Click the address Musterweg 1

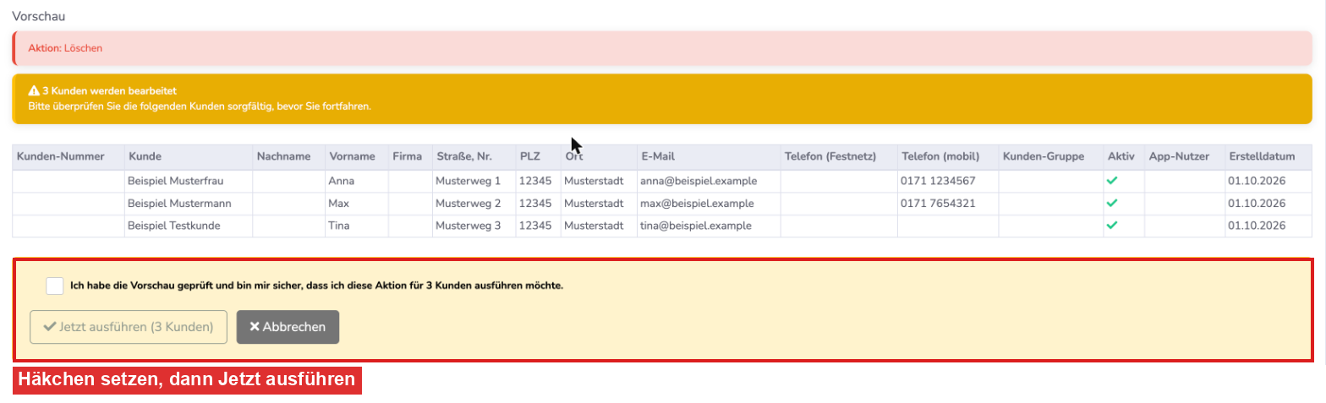468,181
